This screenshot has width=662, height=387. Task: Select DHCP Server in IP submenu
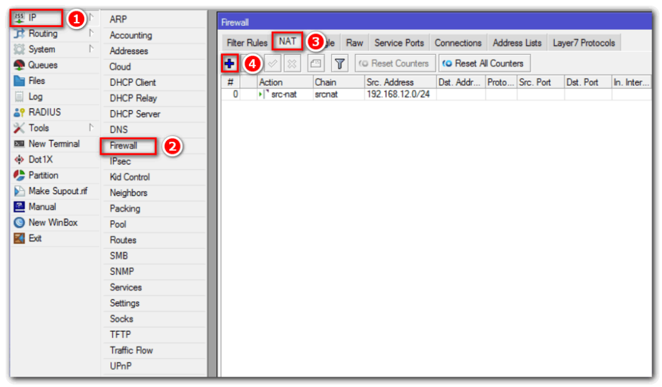(134, 114)
